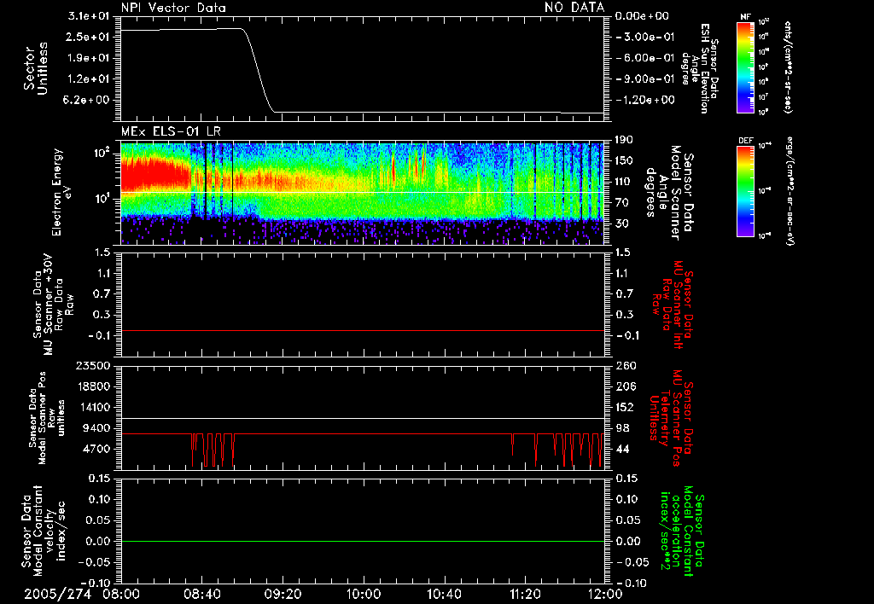Click the "4700" scanner position tick
Viewport: 874px width, 604px height.
pos(96,449)
